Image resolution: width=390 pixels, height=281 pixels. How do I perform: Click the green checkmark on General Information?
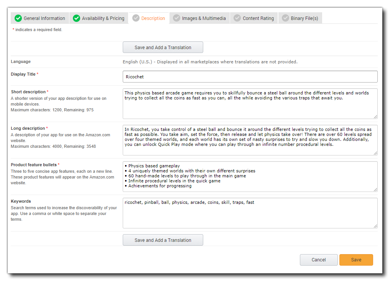click(18, 18)
